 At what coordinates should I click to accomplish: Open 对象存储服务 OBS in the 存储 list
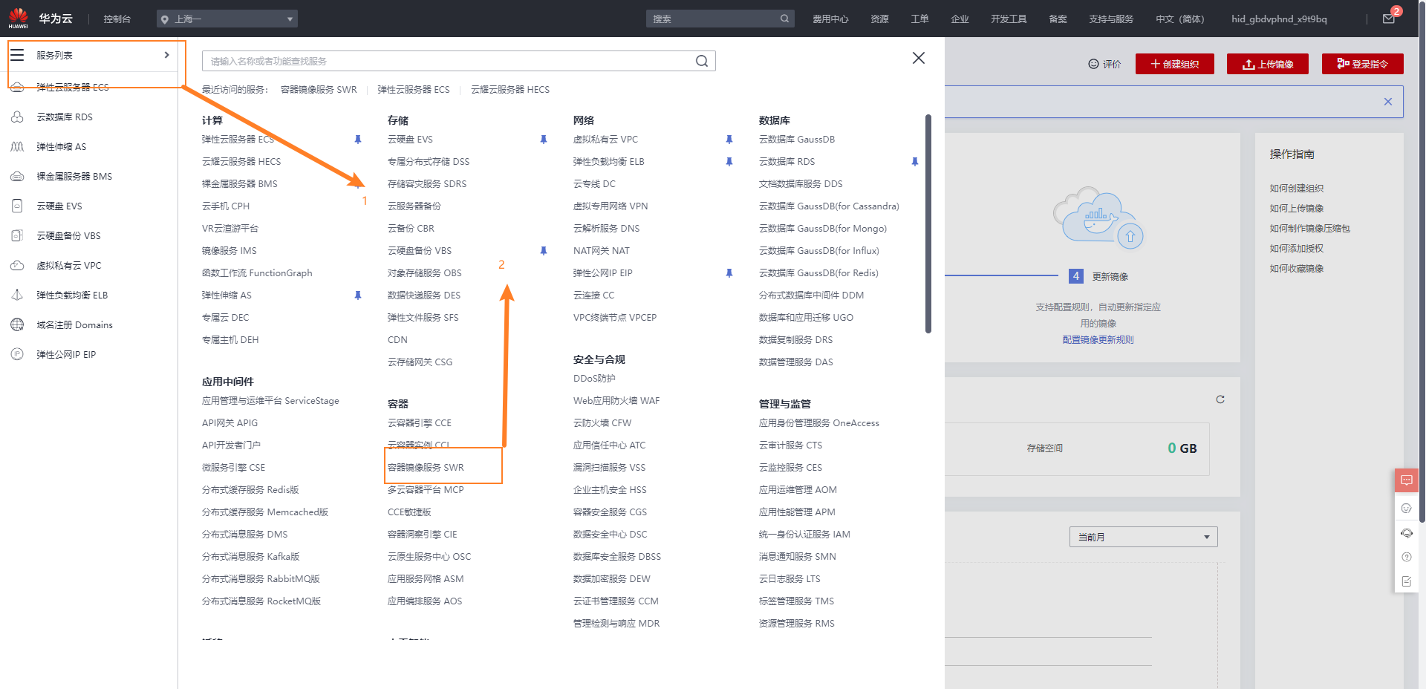[x=425, y=273]
